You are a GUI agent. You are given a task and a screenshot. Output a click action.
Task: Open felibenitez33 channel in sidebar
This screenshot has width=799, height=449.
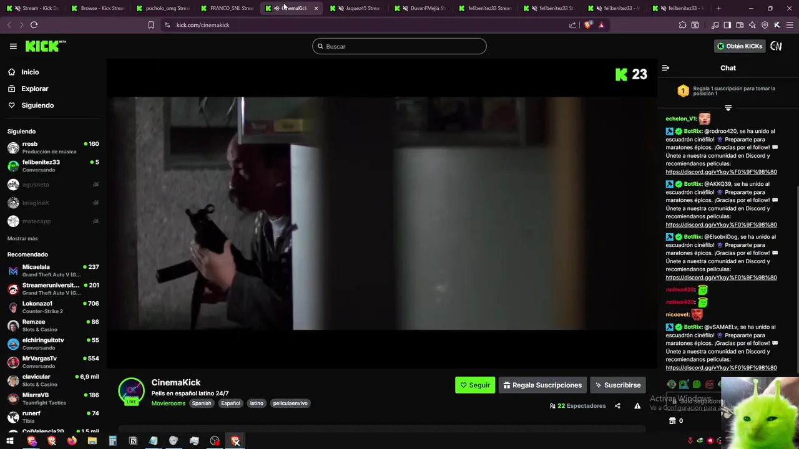pos(53,166)
